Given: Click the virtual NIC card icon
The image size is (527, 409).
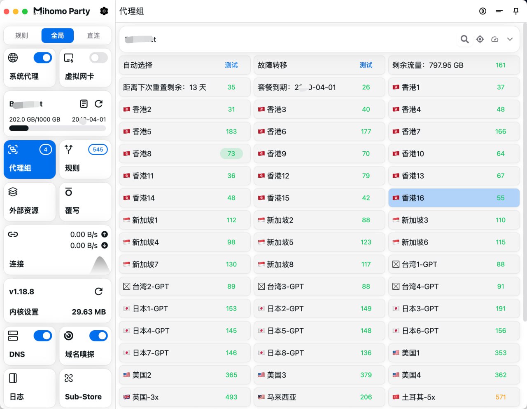Looking at the screenshot, I should coord(69,58).
